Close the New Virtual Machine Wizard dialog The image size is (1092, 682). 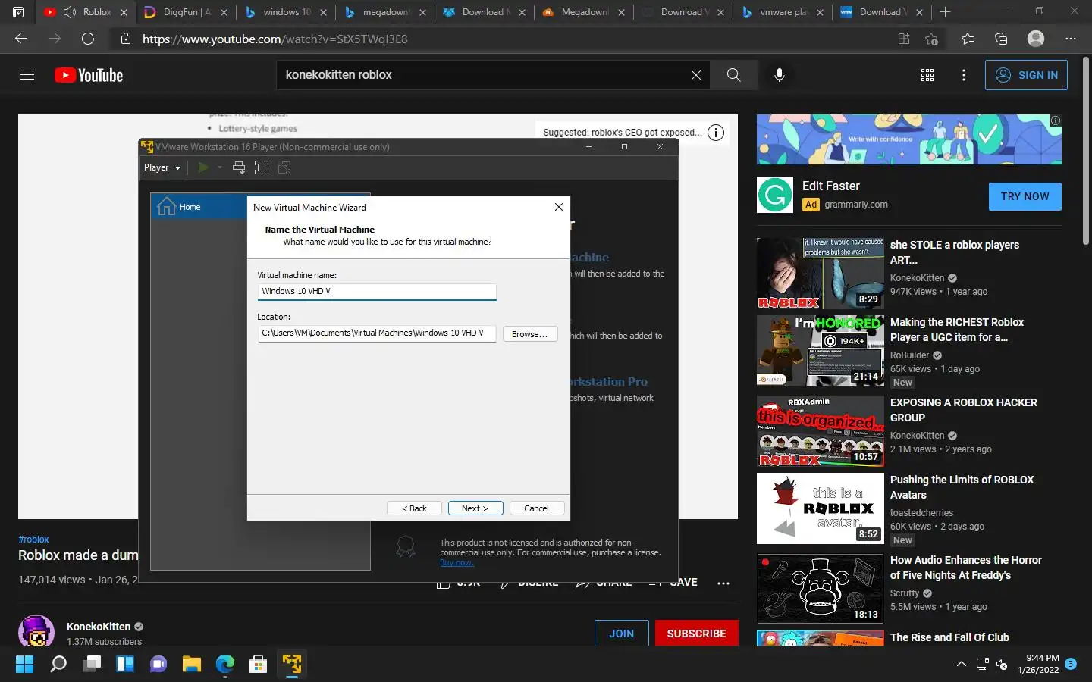coord(559,207)
